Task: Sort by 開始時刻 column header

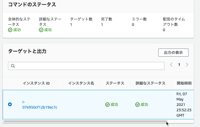Action: coord(184,83)
